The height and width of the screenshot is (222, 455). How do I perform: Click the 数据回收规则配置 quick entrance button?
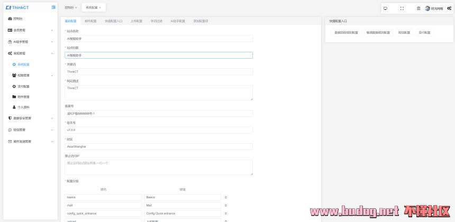coord(346,33)
